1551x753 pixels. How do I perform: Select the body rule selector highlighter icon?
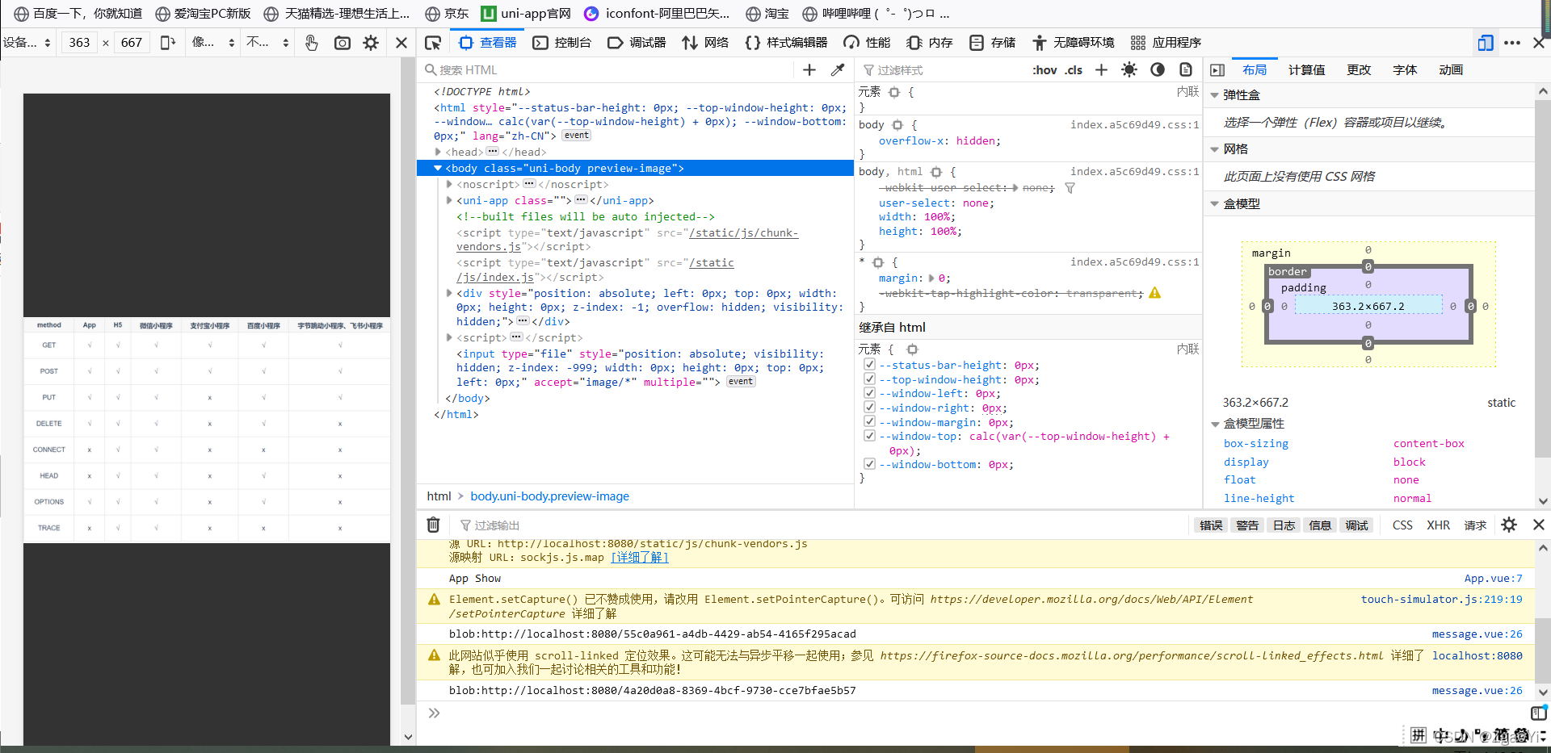[x=897, y=125]
